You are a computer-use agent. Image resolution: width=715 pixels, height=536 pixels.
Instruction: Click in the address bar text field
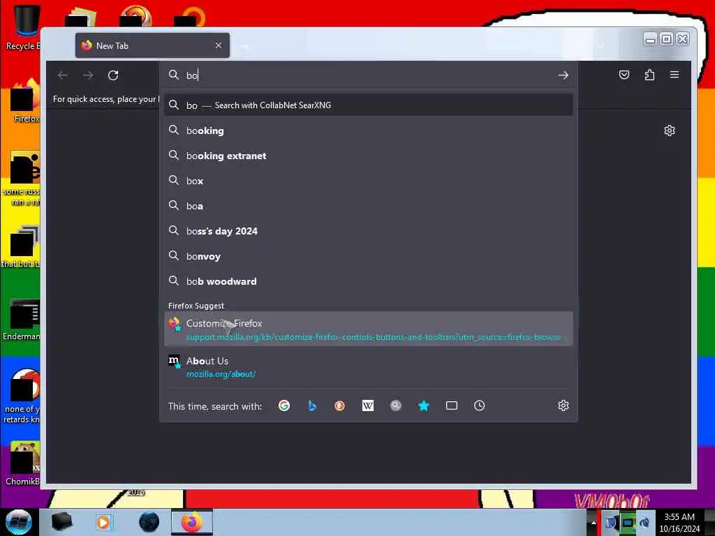(369, 75)
